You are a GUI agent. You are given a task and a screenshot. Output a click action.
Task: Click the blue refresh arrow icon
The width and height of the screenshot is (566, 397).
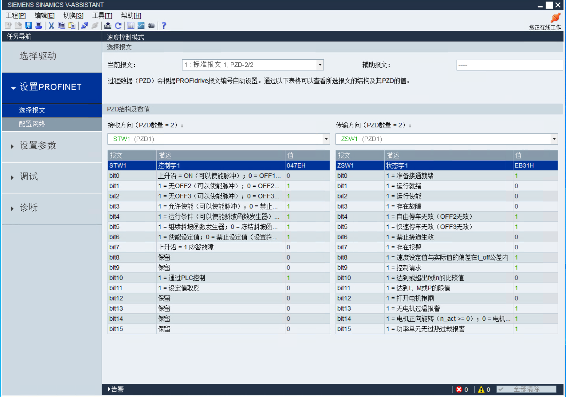click(x=118, y=26)
